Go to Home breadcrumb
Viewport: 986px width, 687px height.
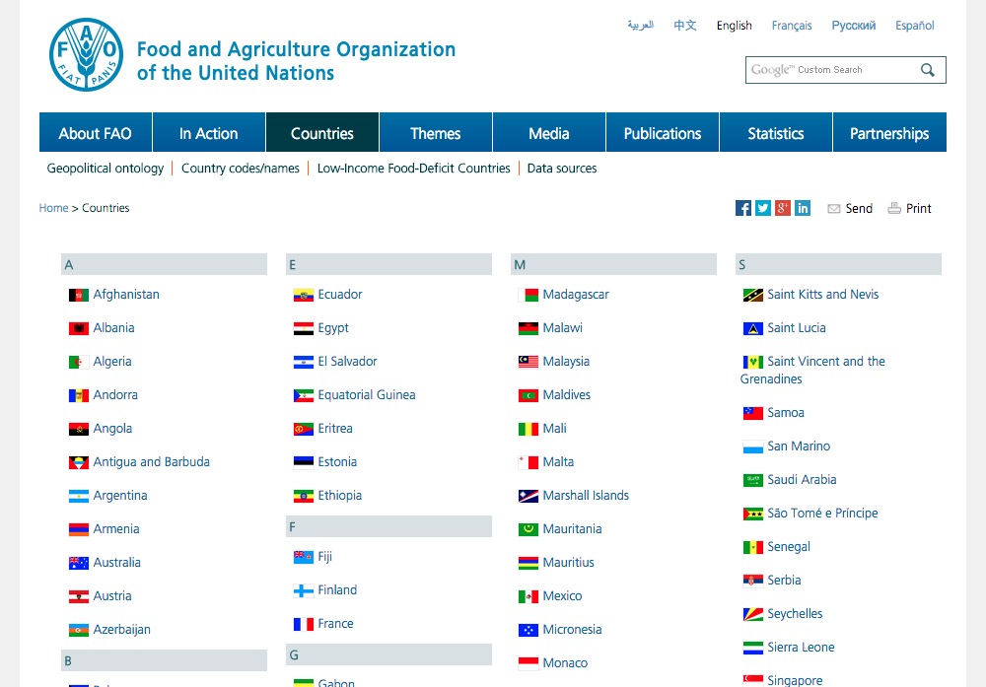[53, 208]
